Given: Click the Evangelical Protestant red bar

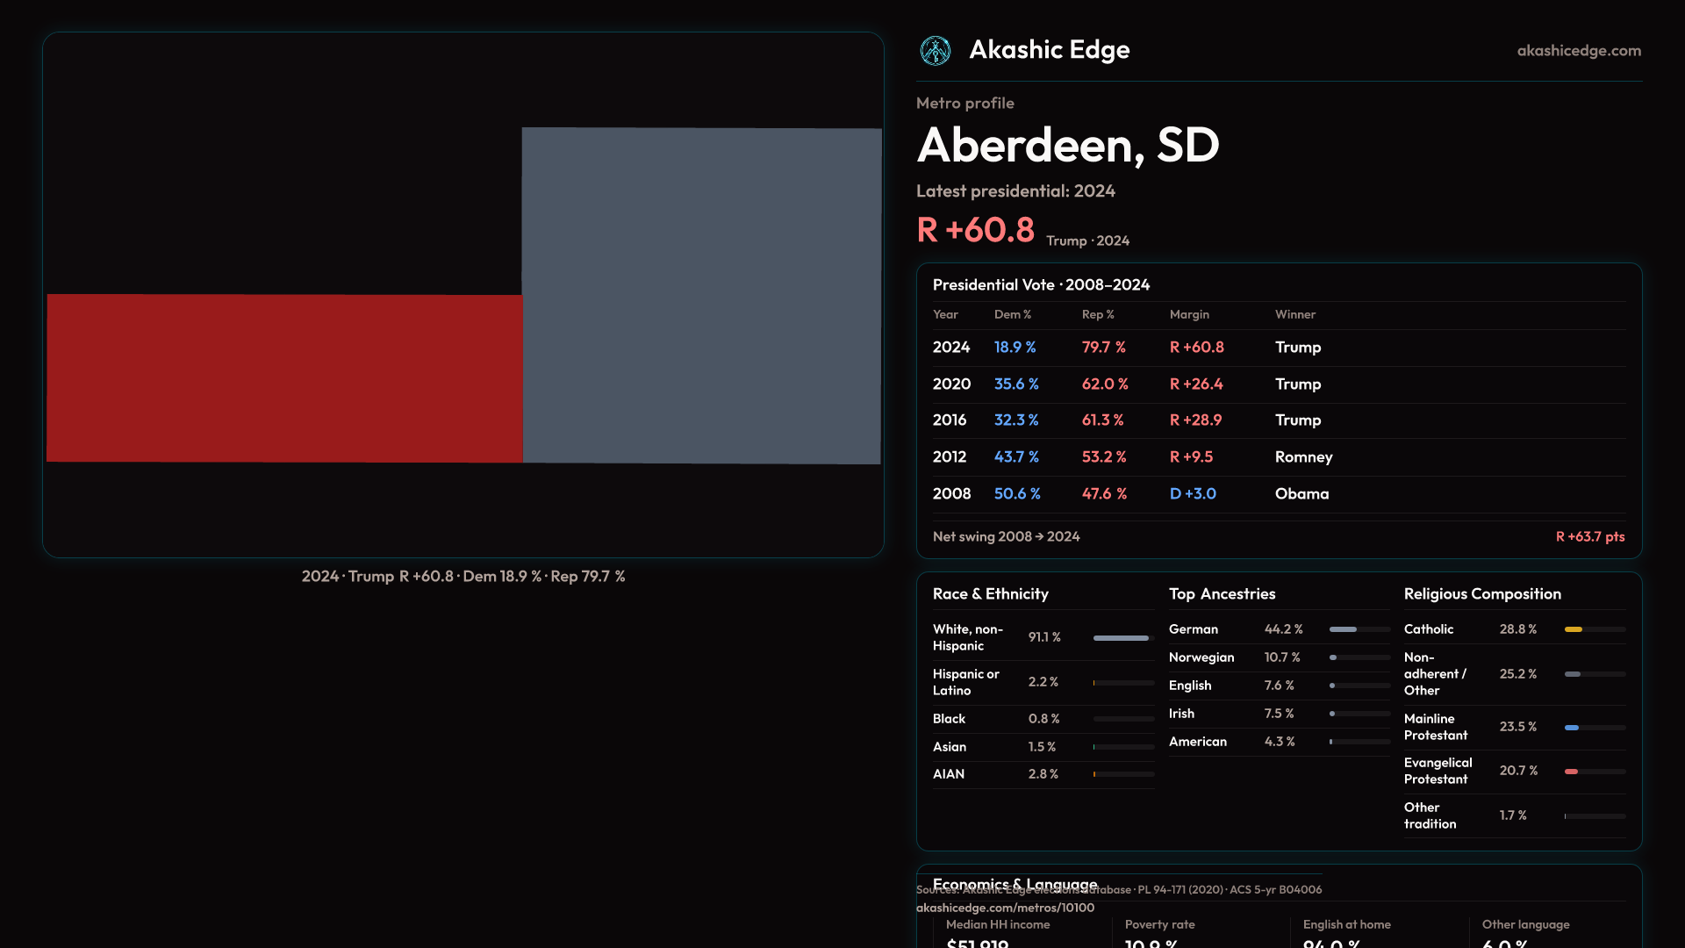Looking at the screenshot, I should click(1572, 772).
